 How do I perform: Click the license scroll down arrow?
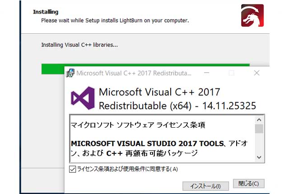[259, 157]
